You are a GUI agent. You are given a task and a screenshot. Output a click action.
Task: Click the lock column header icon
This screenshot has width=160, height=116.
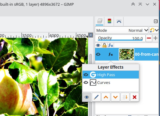tap(104, 45)
